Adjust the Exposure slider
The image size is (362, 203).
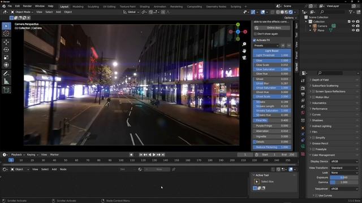(344, 178)
